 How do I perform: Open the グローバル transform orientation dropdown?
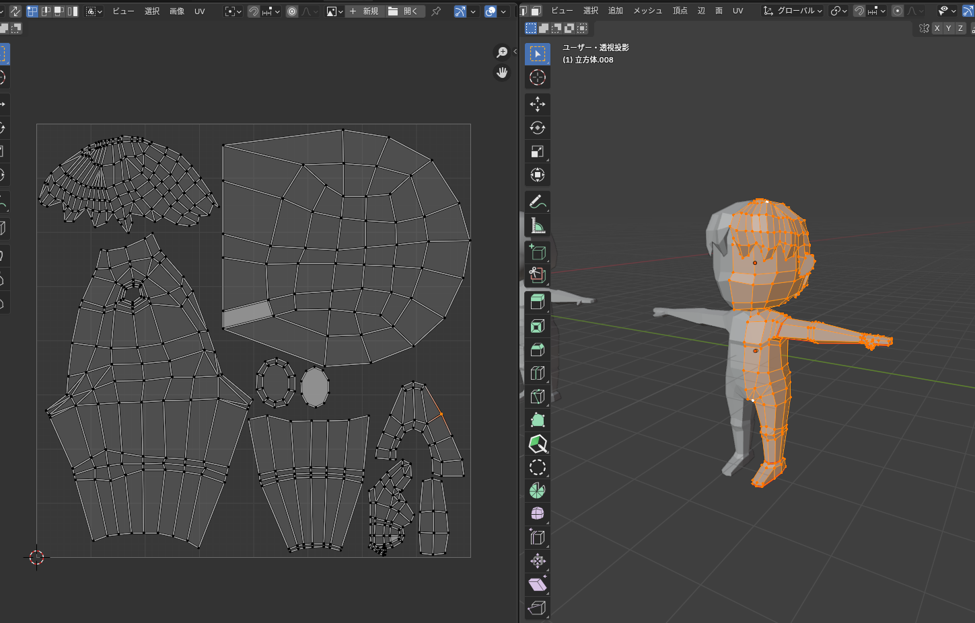pos(793,11)
